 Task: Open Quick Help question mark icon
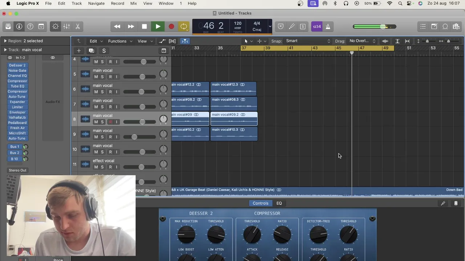coord(30,26)
